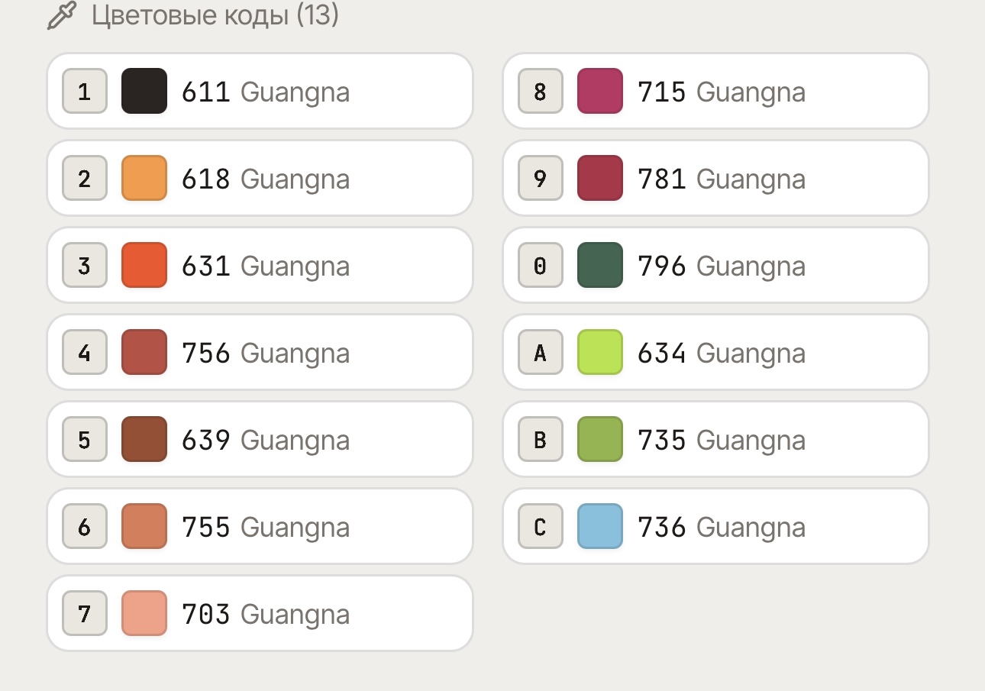Click the key badge labeled 1
Viewport: 985px width, 691px height.
pos(85,91)
